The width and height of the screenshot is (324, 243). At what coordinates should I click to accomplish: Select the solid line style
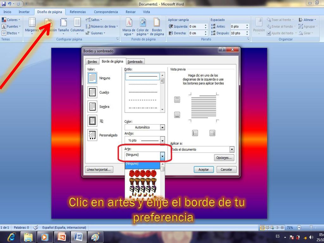[142, 76]
